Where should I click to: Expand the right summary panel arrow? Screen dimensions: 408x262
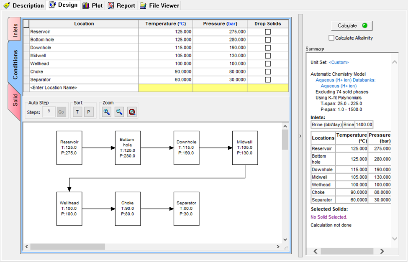pyautogui.click(x=300, y=135)
